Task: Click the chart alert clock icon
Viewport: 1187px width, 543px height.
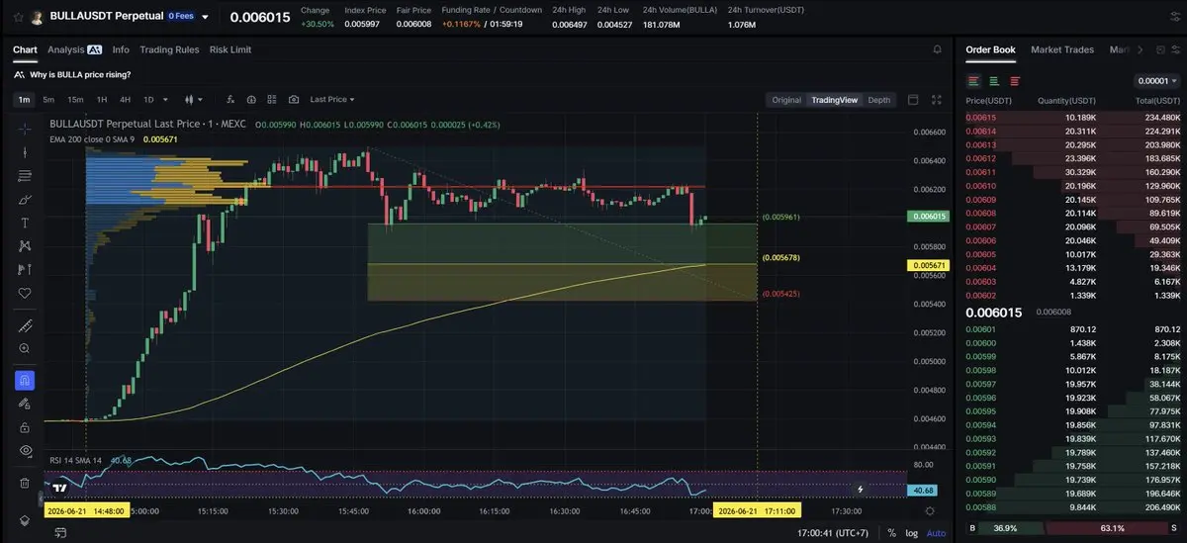Action: [251, 100]
